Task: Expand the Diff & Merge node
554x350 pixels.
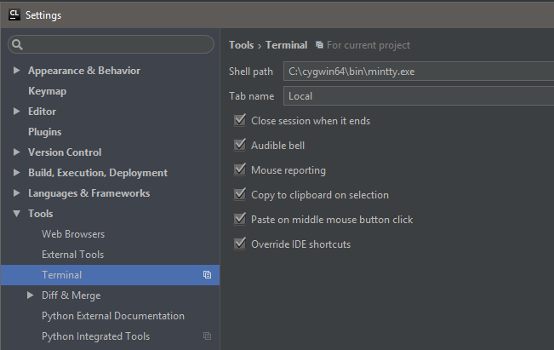Action: (x=31, y=295)
